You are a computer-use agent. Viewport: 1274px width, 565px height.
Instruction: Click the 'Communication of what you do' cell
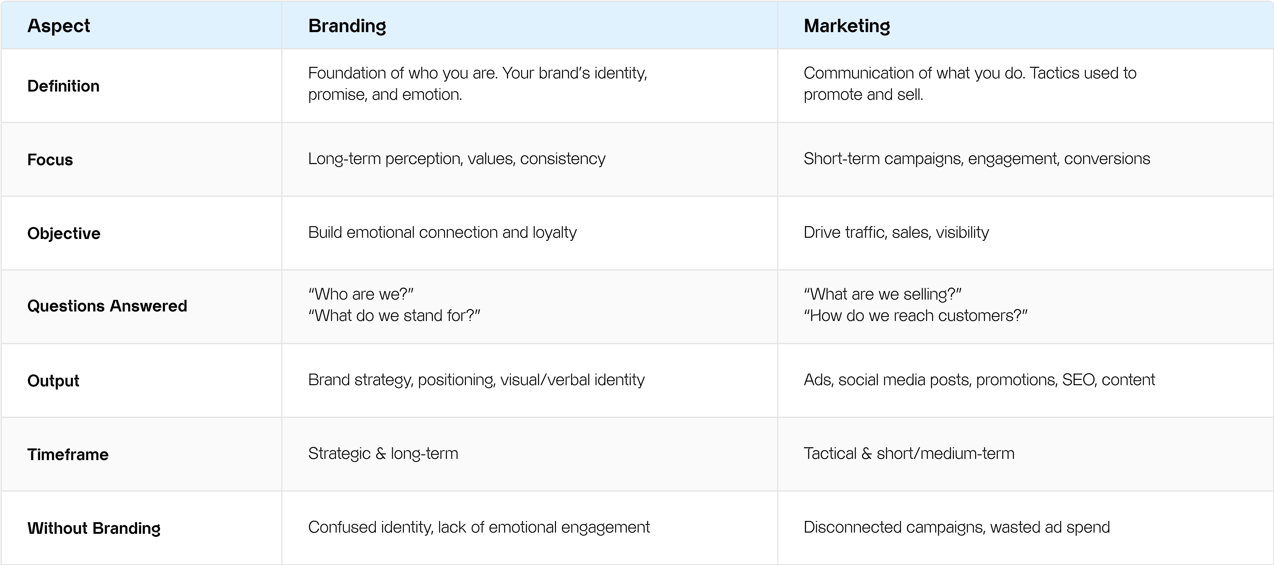(1025, 86)
